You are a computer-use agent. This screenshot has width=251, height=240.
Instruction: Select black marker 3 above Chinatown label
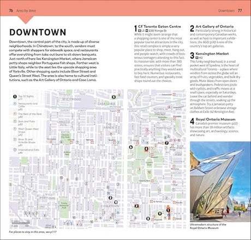click(x=110, y=198)
